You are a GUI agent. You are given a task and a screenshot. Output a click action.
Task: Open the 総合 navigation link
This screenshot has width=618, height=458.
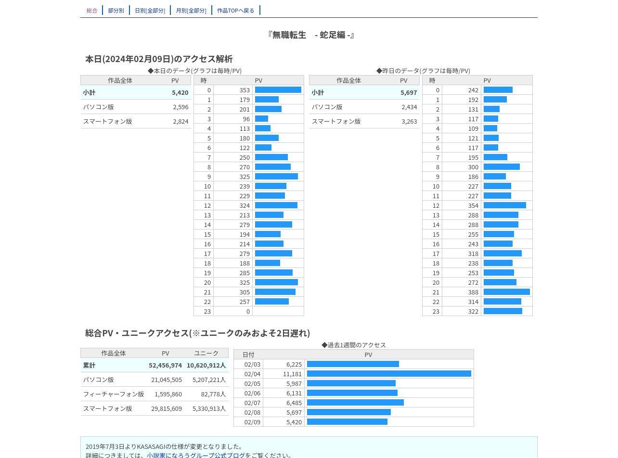pos(92,10)
